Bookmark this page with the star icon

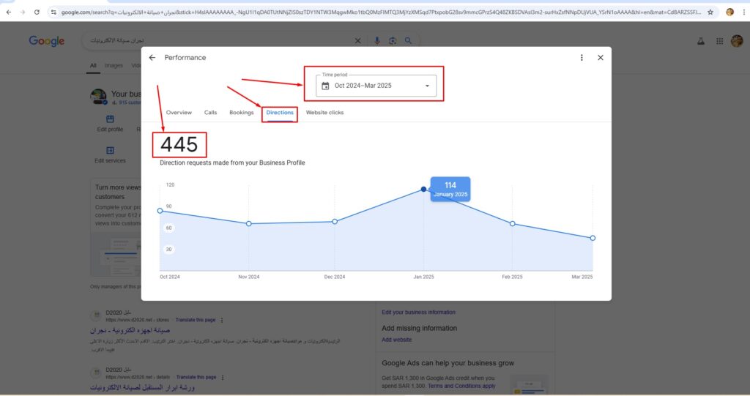(710, 12)
